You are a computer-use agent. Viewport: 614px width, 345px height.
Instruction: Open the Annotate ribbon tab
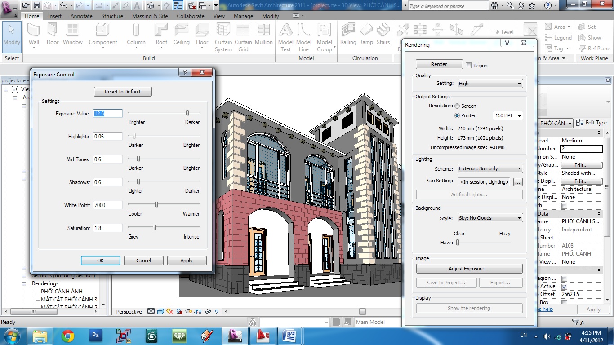[x=81, y=16]
